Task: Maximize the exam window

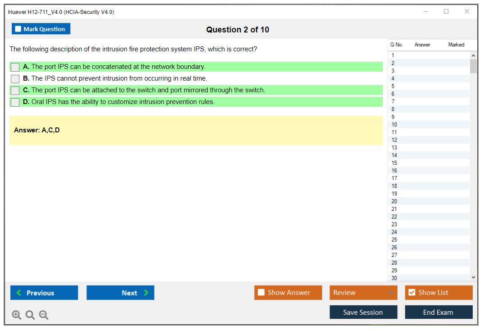Action: tap(446, 12)
